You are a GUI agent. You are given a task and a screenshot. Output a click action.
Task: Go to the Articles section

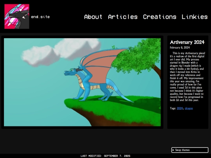click(123, 17)
